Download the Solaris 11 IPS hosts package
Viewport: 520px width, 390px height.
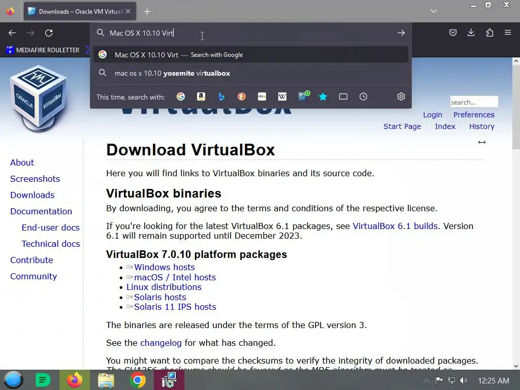coord(175,307)
